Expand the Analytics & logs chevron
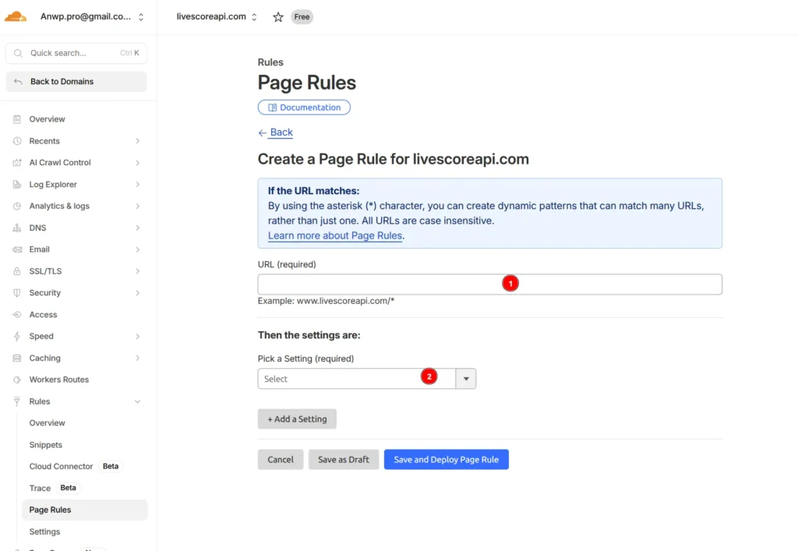 pos(137,206)
